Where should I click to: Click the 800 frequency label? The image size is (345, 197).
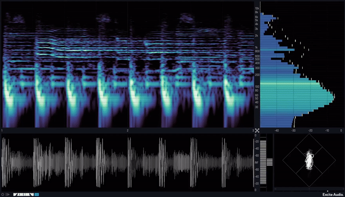(257, 51)
